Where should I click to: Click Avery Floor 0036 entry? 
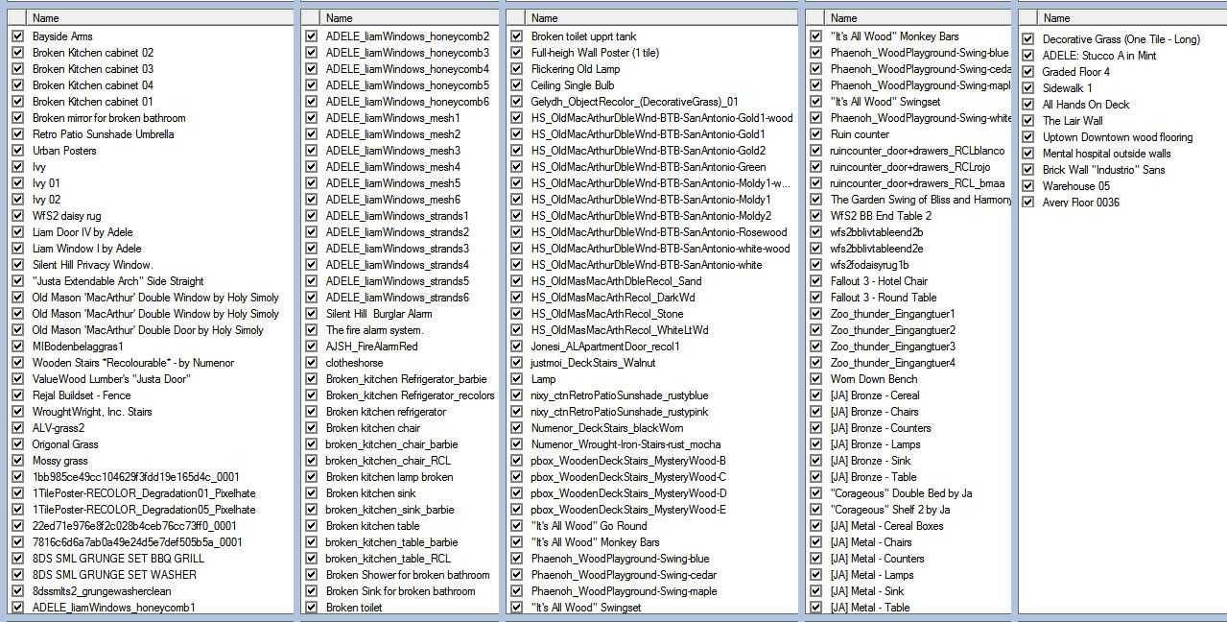coord(1080,203)
